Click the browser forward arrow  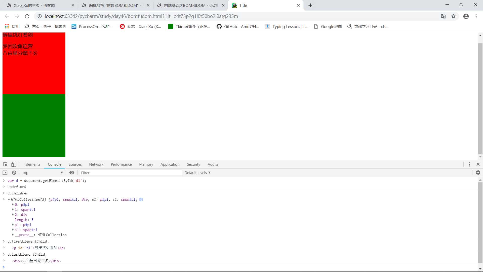pos(17,16)
